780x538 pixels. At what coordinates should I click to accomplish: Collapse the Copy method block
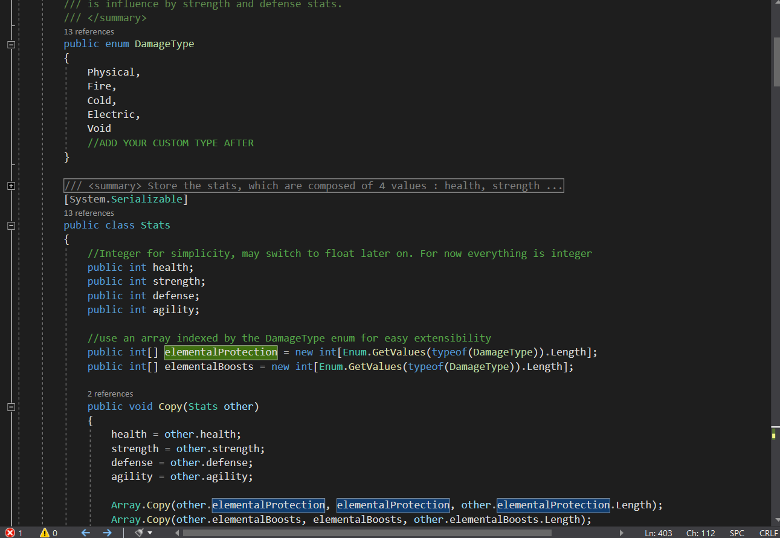[x=11, y=407]
